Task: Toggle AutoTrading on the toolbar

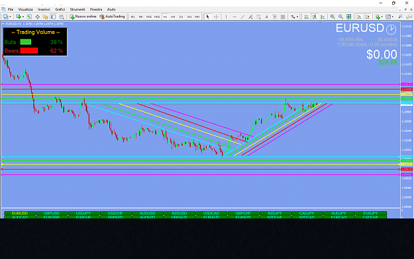Action: tap(112, 17)
